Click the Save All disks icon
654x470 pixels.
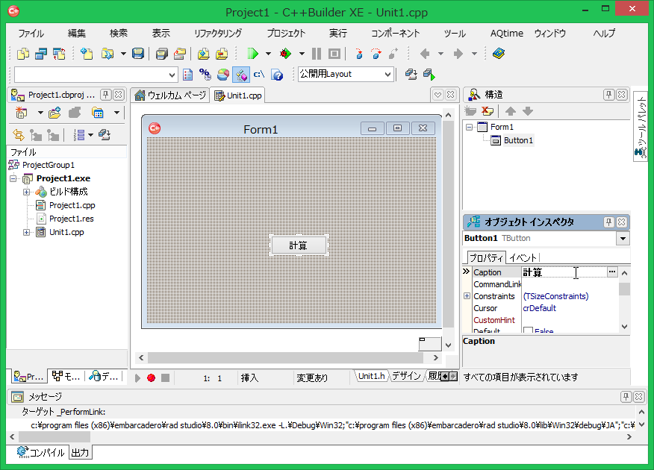(161, 54)
